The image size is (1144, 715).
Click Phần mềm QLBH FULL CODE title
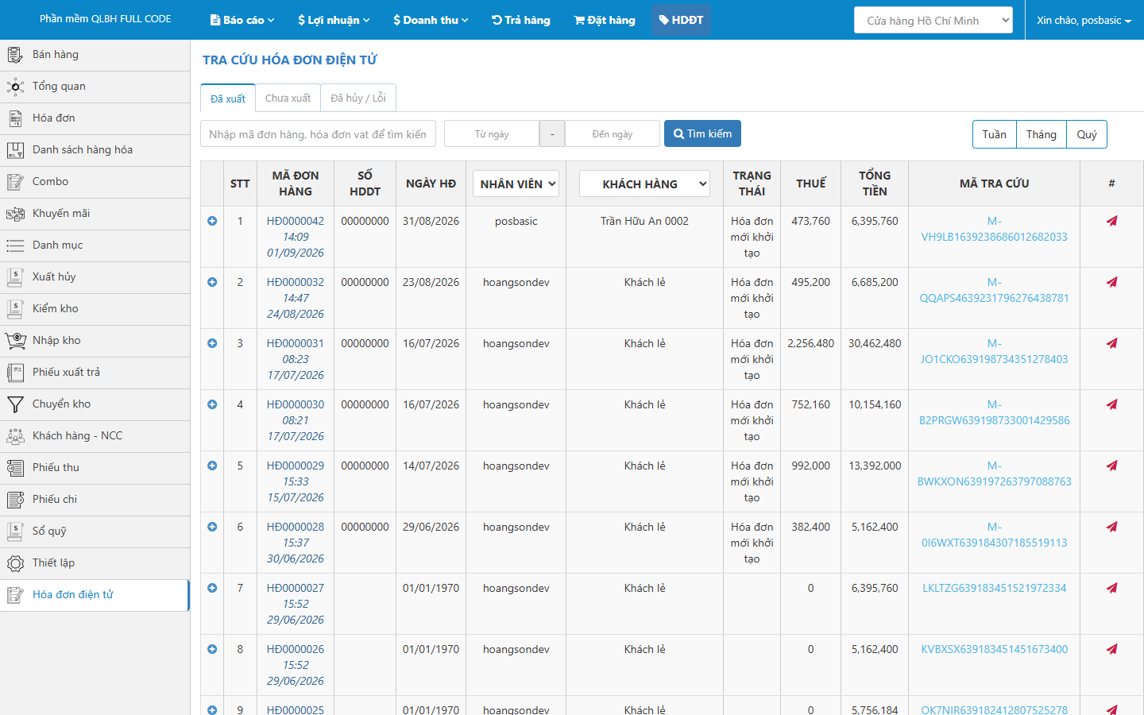(106, 19)
